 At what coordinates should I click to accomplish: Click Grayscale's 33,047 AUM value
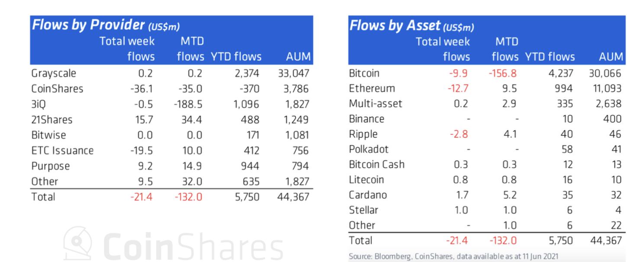294,73
